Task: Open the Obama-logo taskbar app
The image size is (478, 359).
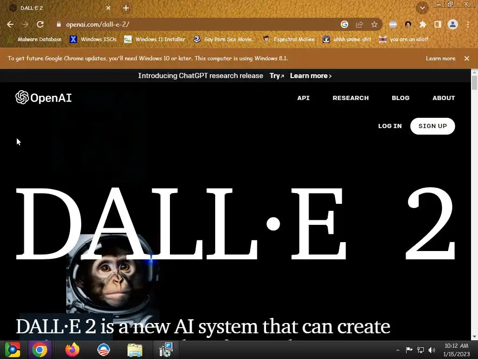Action: click(x=103, y=350)
